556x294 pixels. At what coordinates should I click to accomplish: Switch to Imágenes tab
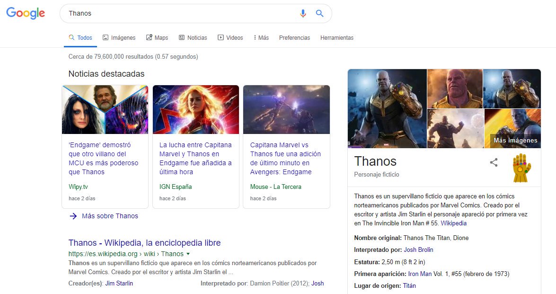click(x=119, y=37)
